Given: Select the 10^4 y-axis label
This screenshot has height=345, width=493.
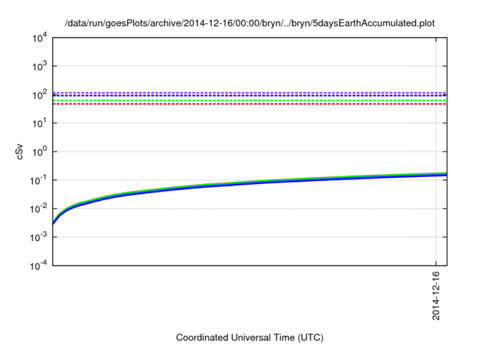Looking at the screenshot, I should (40, 38).
